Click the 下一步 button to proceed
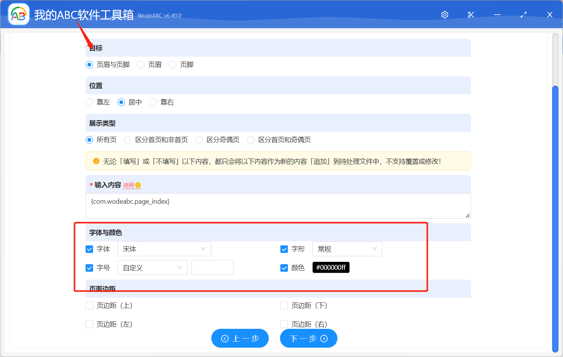563x357 pixels. (309, 338)
